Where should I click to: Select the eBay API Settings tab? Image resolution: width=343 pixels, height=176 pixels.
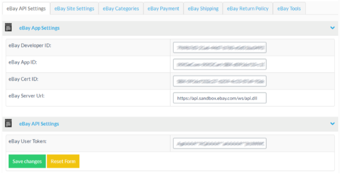[x=26, y=8]
